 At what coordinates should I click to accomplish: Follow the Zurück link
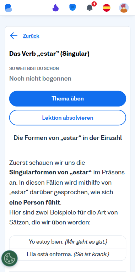click(31, 36)
